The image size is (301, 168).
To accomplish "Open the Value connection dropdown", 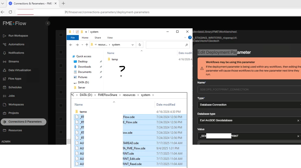I will pos(249,136).
